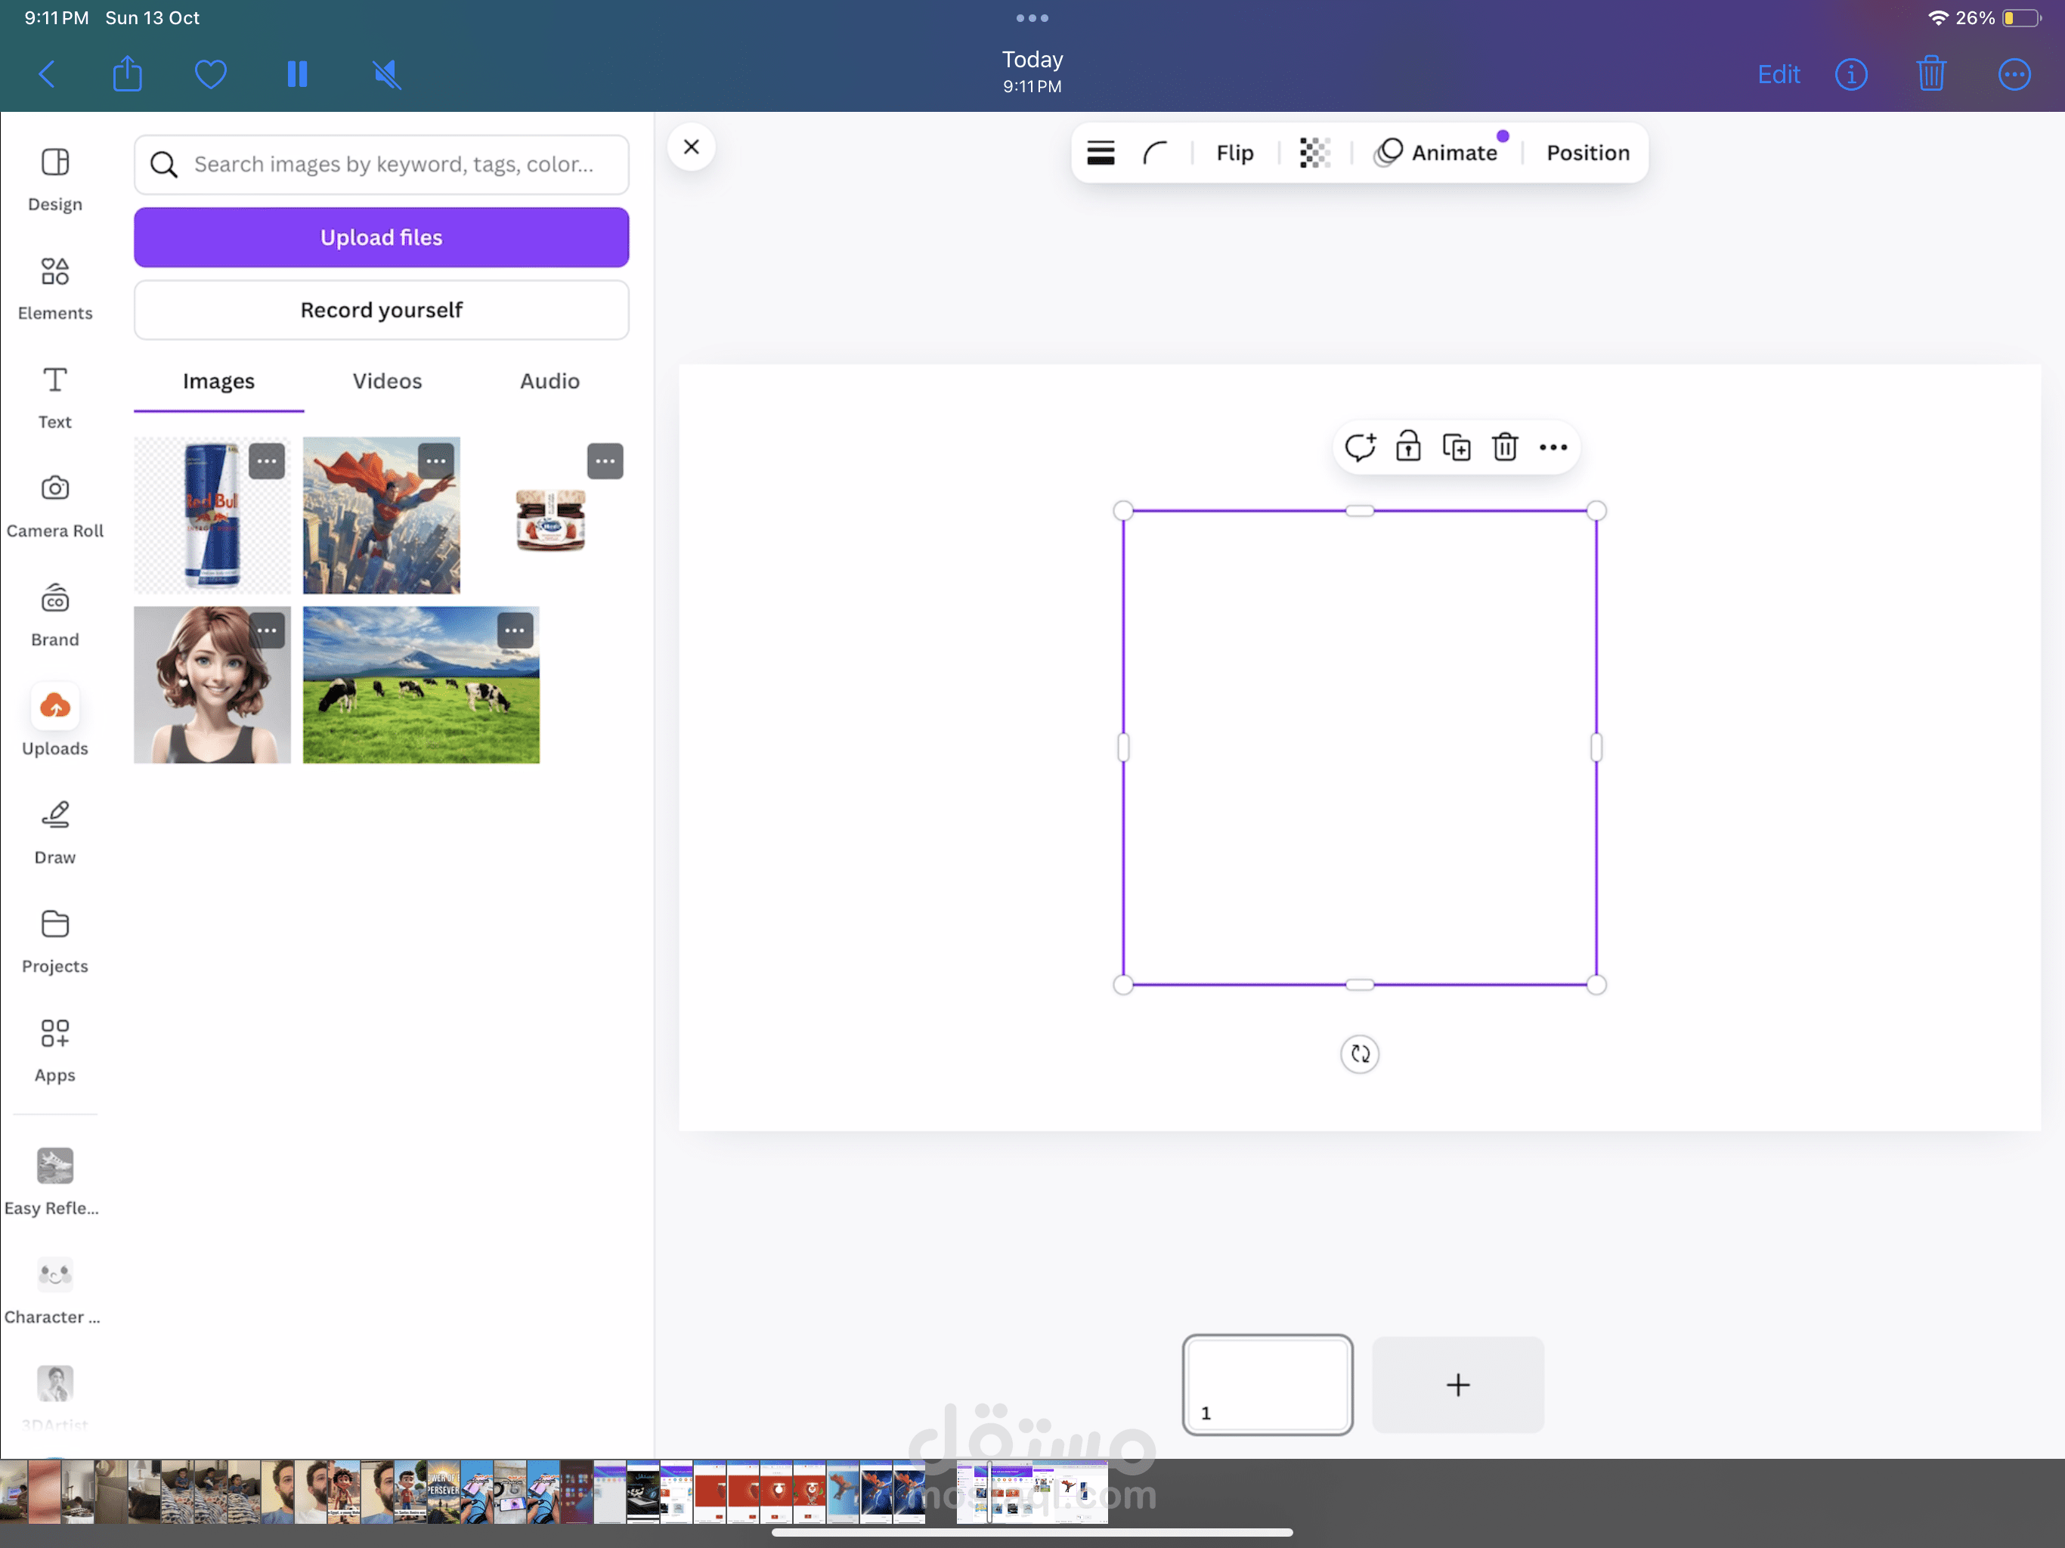Open the border style lines icon
This screenshot has width=2065, height=1548.
coord(1101,152)
